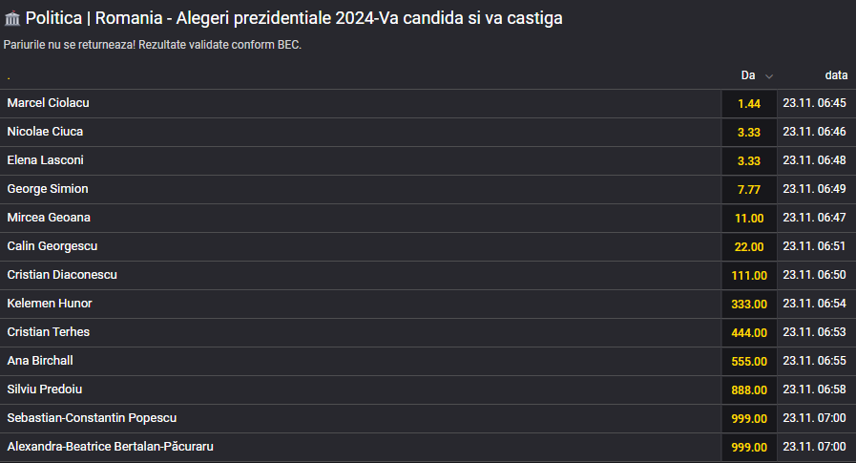856x463 pixels.
Task: Expand the Da column chevron
Action: tap(769, 75)
